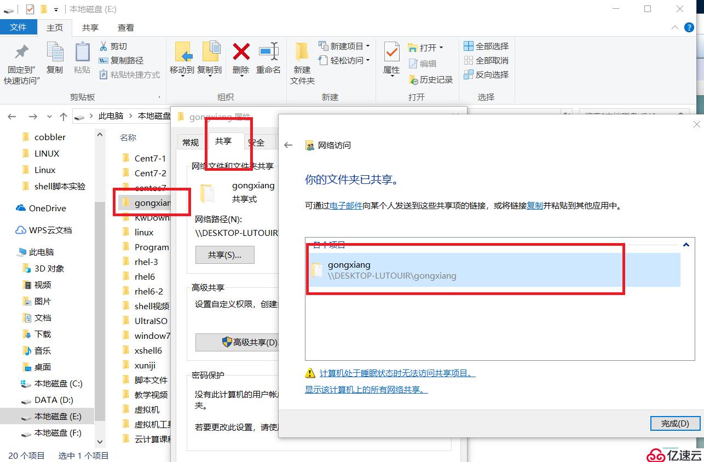Pin to Quick access in ribbon
704x462 pixels.
21,63
